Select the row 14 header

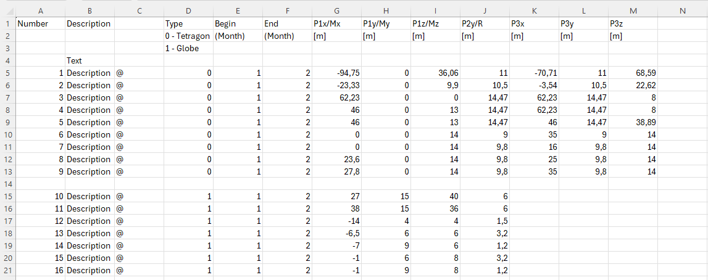tap(7, 184)
